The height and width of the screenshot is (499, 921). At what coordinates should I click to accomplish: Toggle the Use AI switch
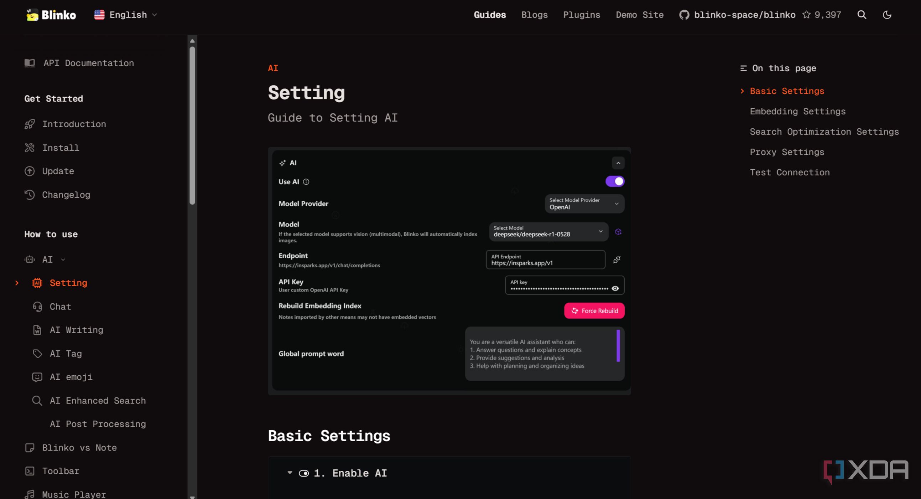point(615,181)
